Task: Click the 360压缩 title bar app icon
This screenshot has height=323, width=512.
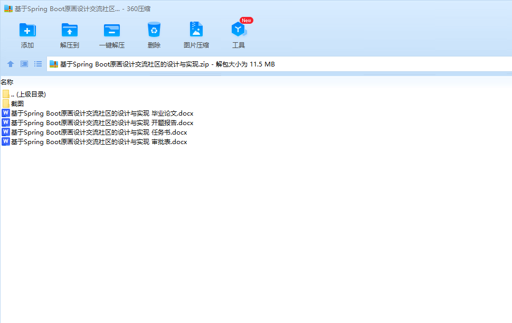Action: pos(8,9)
